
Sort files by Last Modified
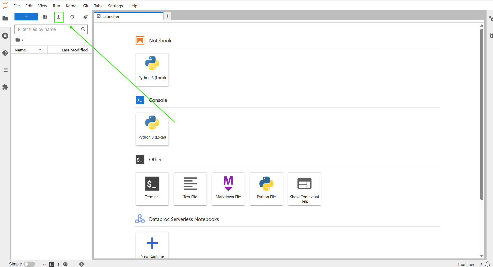75,50
